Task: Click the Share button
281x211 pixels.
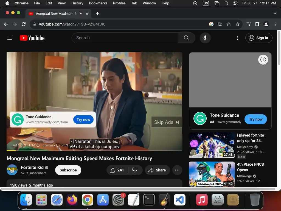Action: [x=157, y=170]
